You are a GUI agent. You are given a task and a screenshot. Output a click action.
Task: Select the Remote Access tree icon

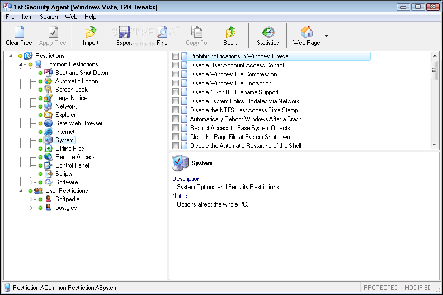coord(49,157)
